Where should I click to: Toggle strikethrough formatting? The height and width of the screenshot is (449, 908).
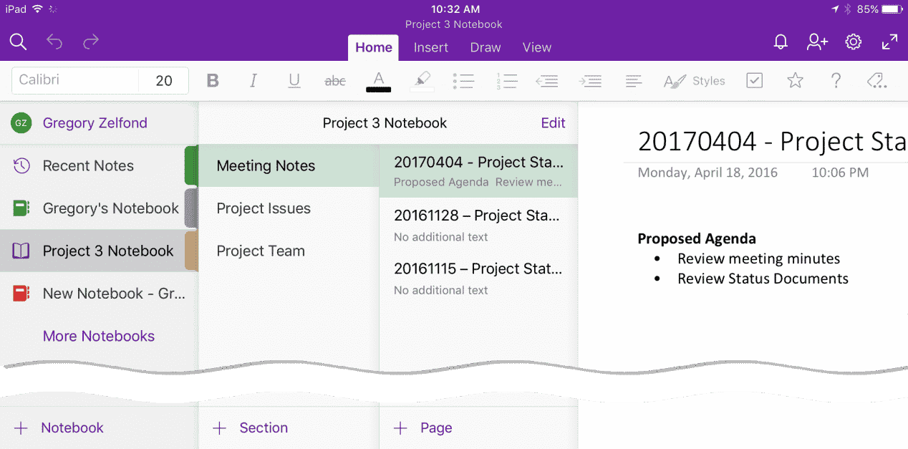point(334,80)
